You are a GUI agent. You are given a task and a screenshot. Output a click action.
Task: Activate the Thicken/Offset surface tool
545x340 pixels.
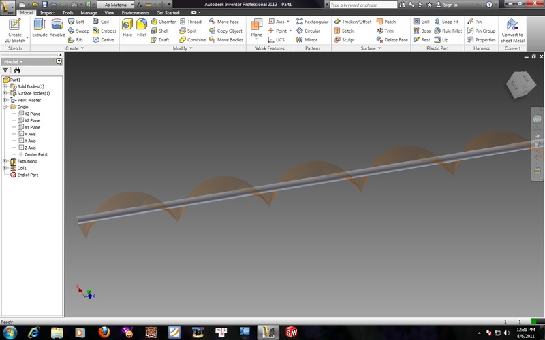tap(352, 22)
